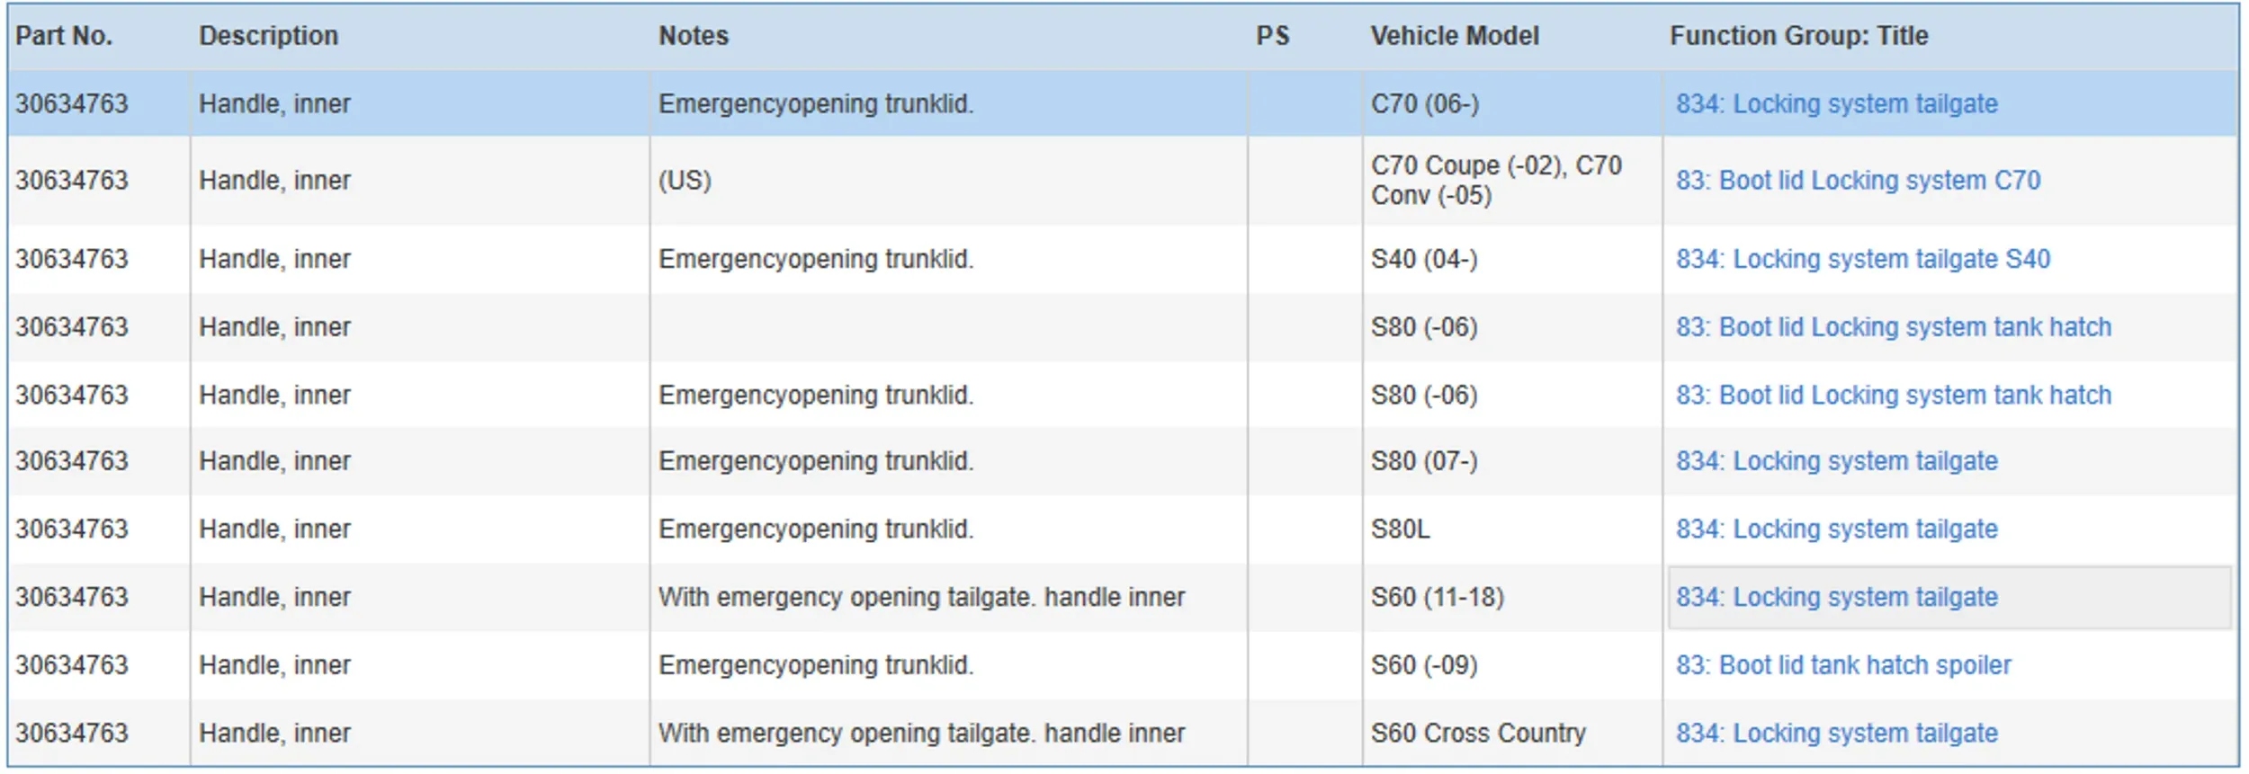Image resolution: width=2249 pixels, height=774 pixels.
Task: Select the "S60 (-09)" vehicle model cell
Action: [1423, 665]
